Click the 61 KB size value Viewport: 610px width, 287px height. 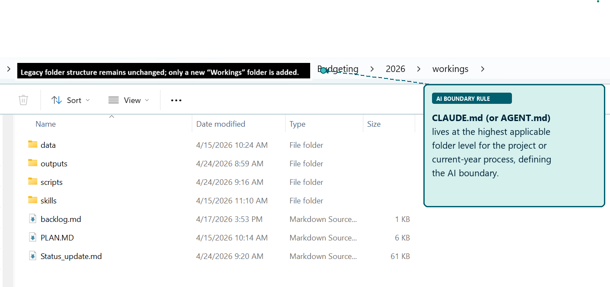pyautogui.click(x=400, y=256)
